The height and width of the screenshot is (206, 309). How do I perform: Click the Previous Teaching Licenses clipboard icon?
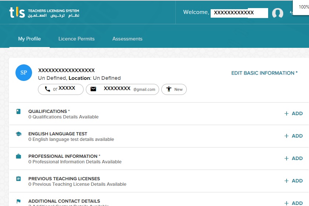pos(18,179)
